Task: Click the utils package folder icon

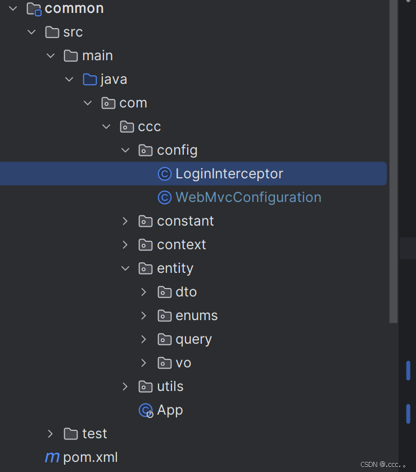Action: click(x=145, y=386)
